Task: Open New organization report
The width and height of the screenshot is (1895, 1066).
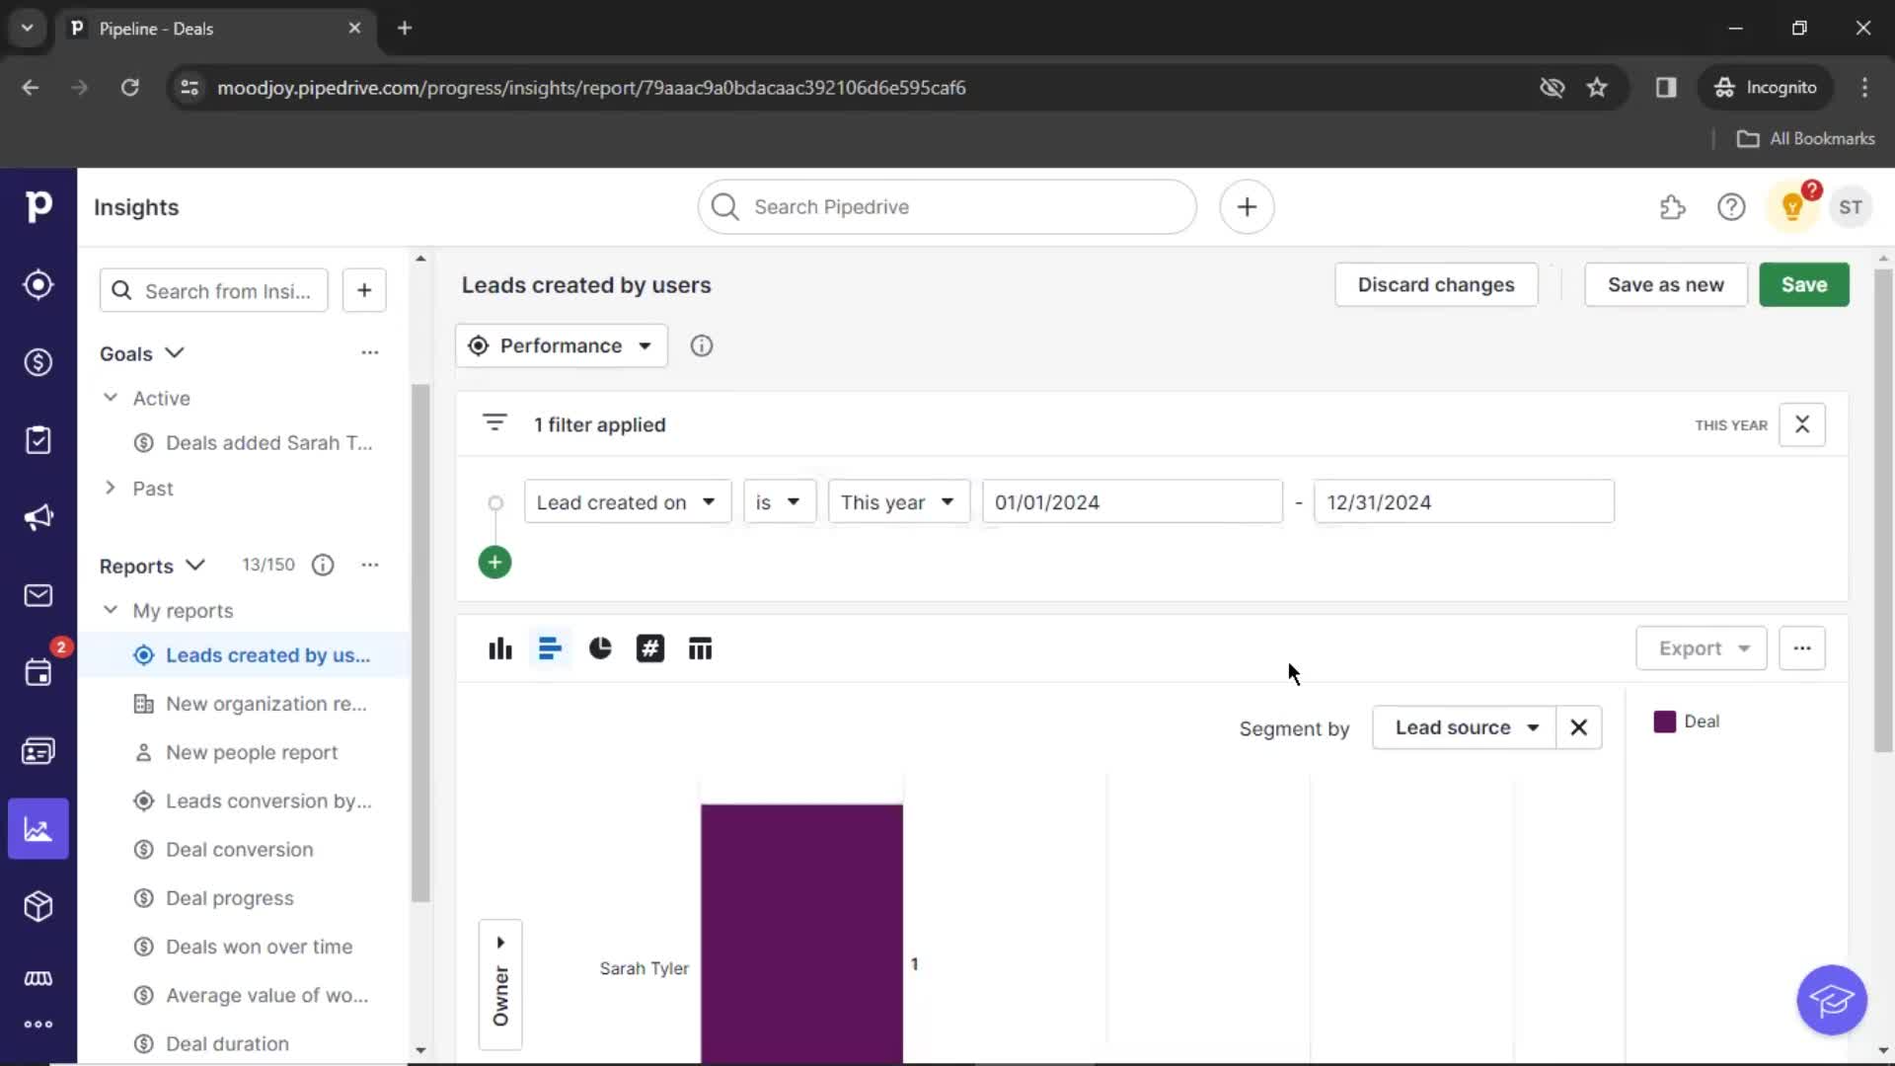Action: tap(244, 704)
